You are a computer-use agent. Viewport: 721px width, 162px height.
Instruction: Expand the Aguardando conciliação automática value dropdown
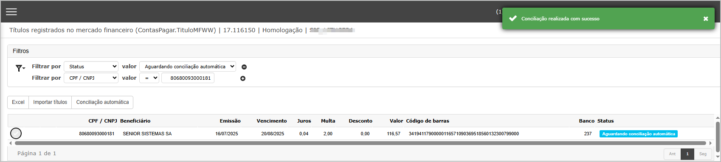[188, 67]
